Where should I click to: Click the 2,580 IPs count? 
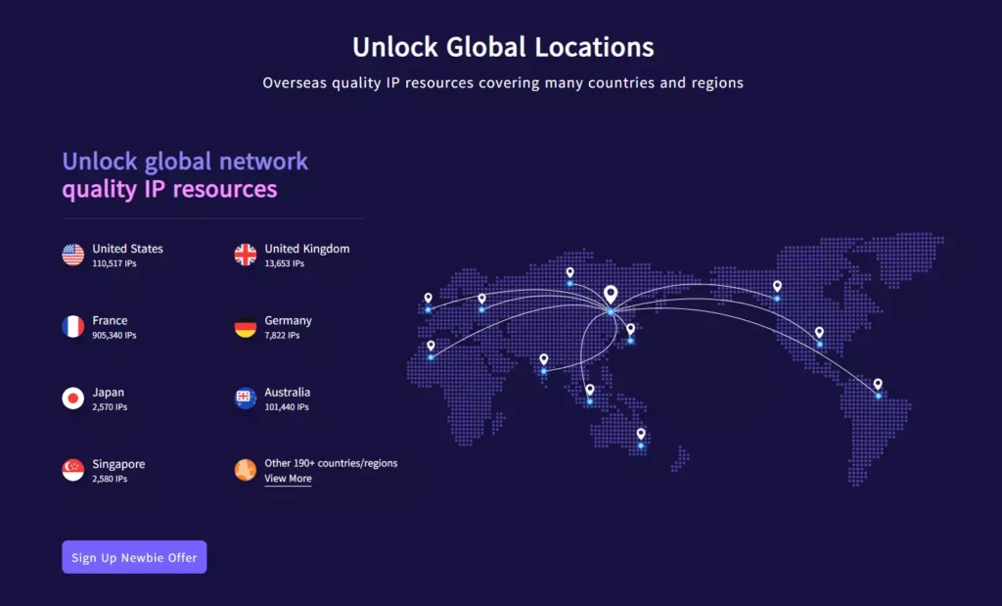(x=110, y=479)
